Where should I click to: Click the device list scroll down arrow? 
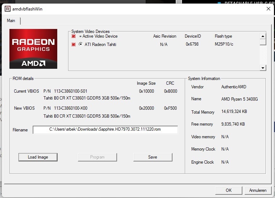(263, 68)
